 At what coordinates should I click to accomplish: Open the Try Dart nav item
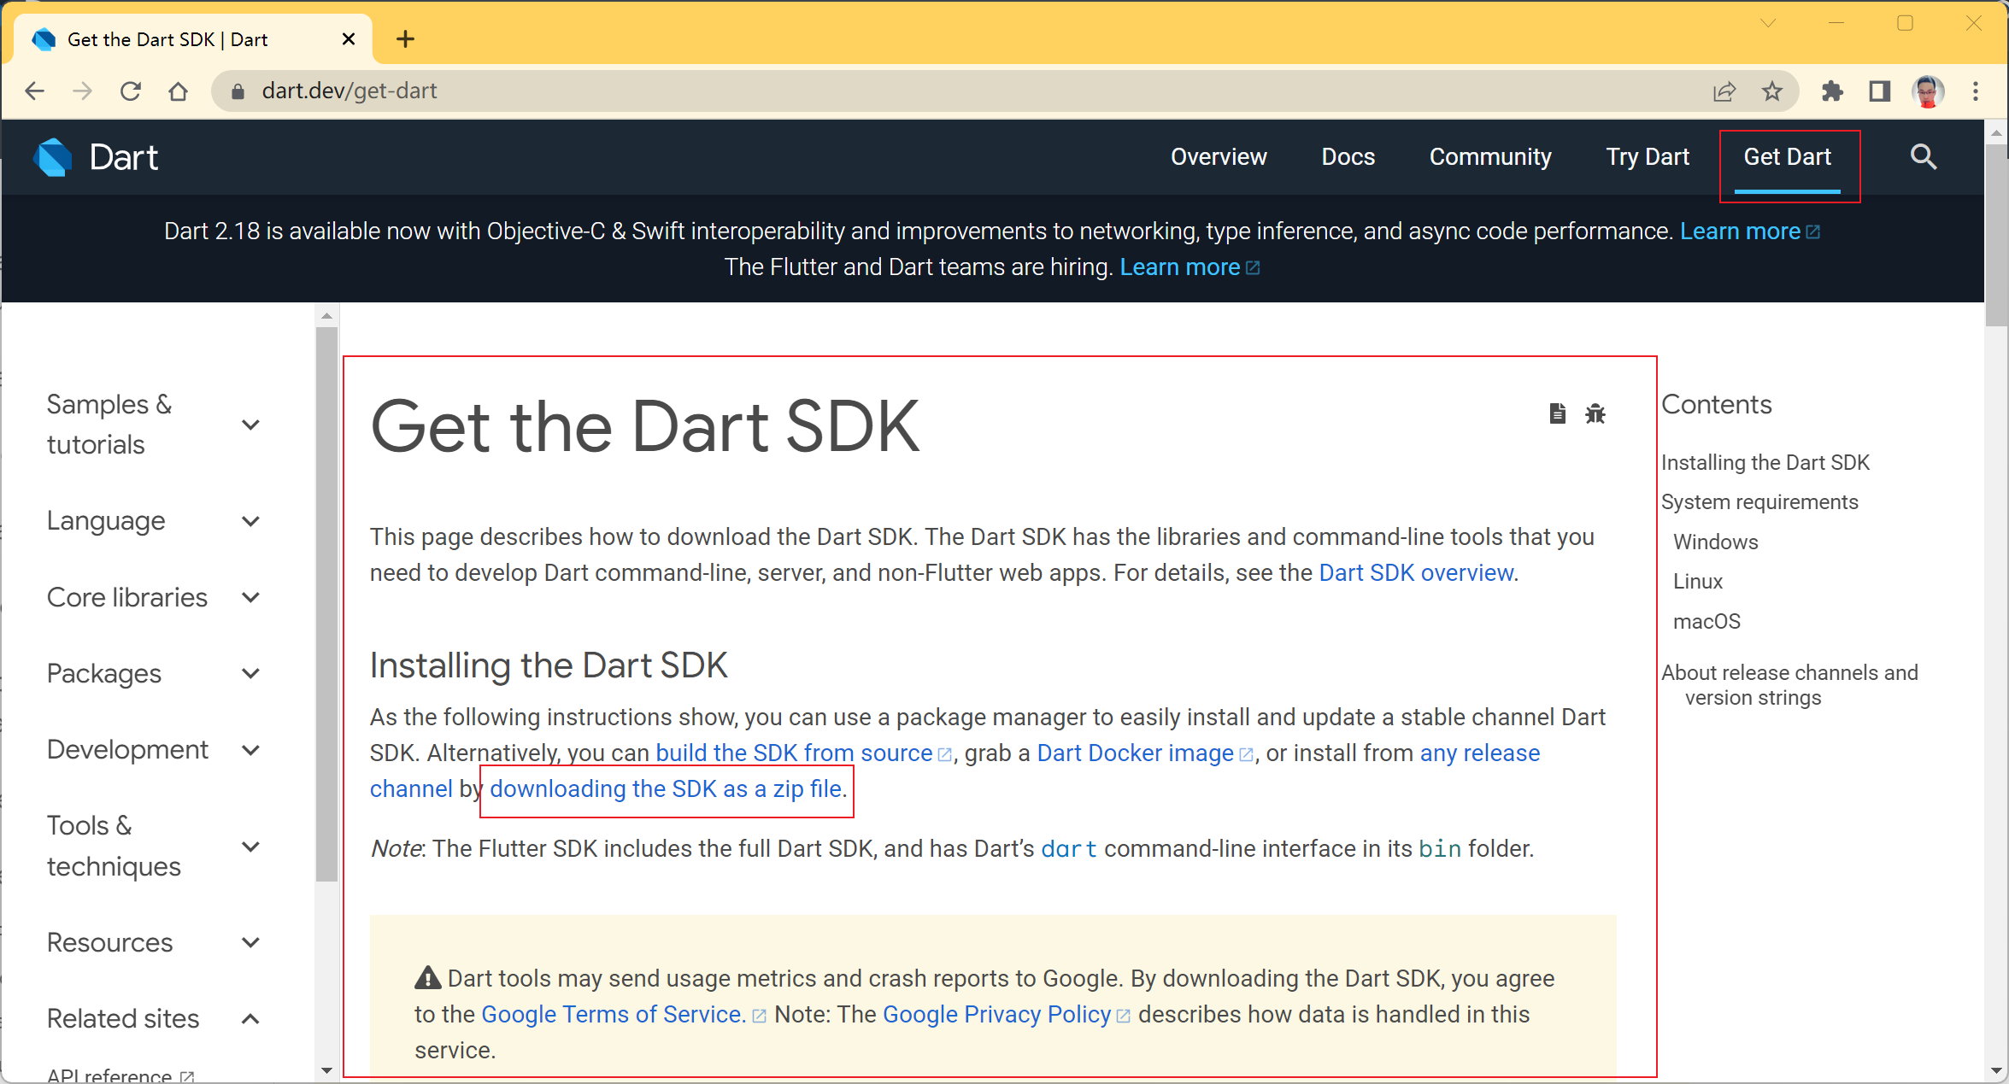coord(1648,157)
